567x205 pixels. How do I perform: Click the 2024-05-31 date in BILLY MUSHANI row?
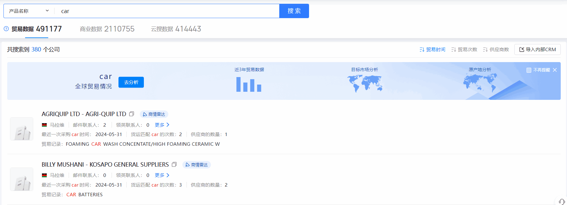(109, 185)
